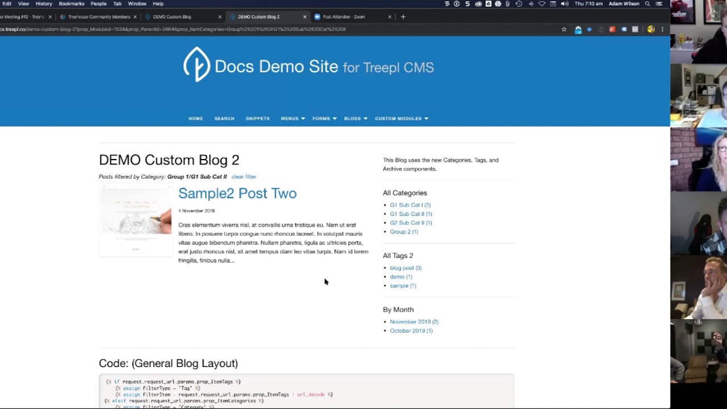Open Chrome three-dot menu
This screenshot has height=409, width=727.
662,30
